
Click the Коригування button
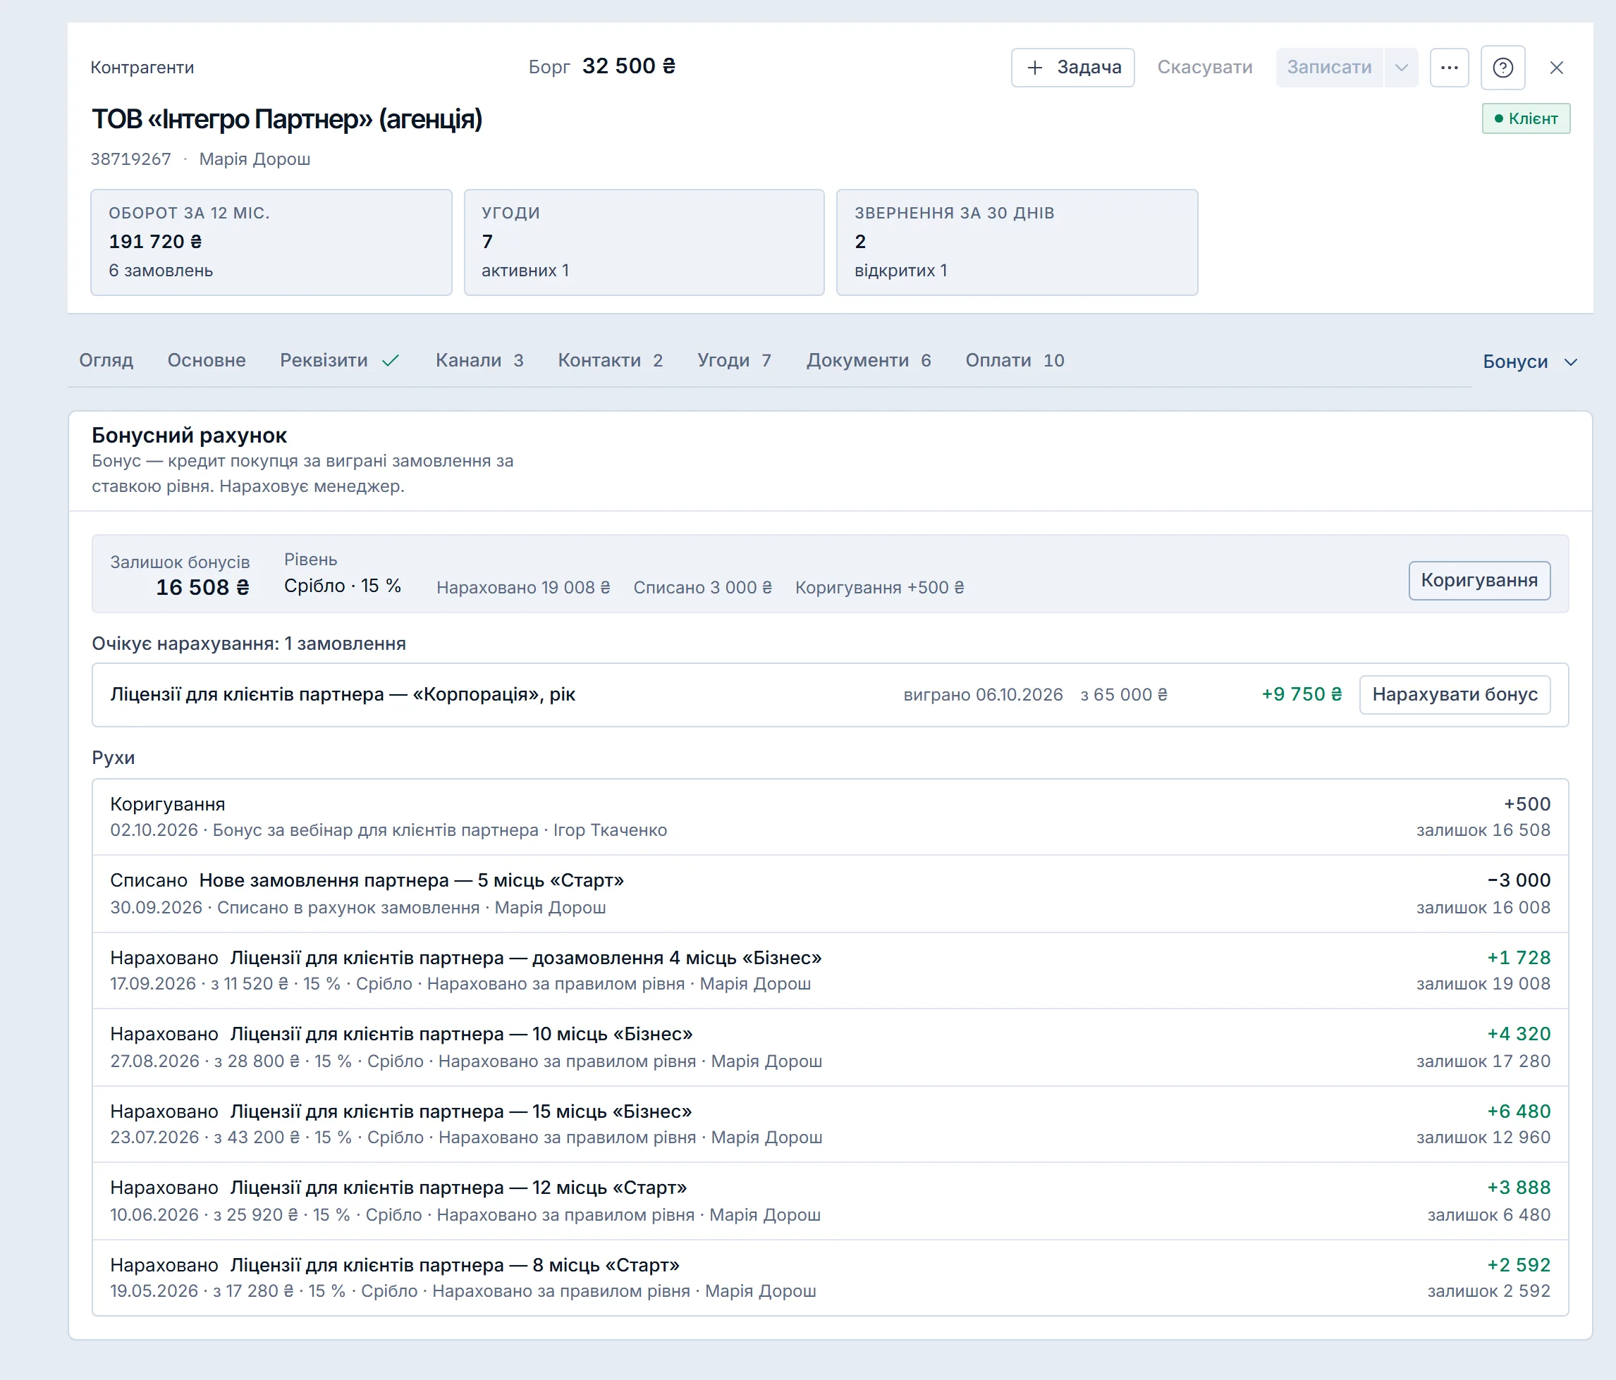(x=1479, y=580)
